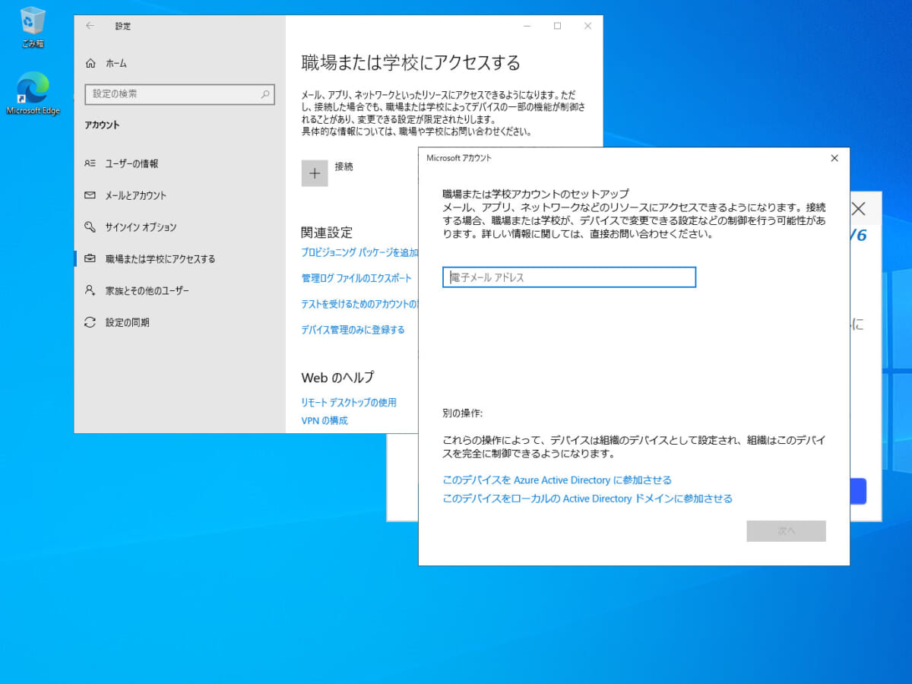The width and height of the screenshot is (912, 684).
Task: Open サインイン オプション settings
Action: click(140, 227)
